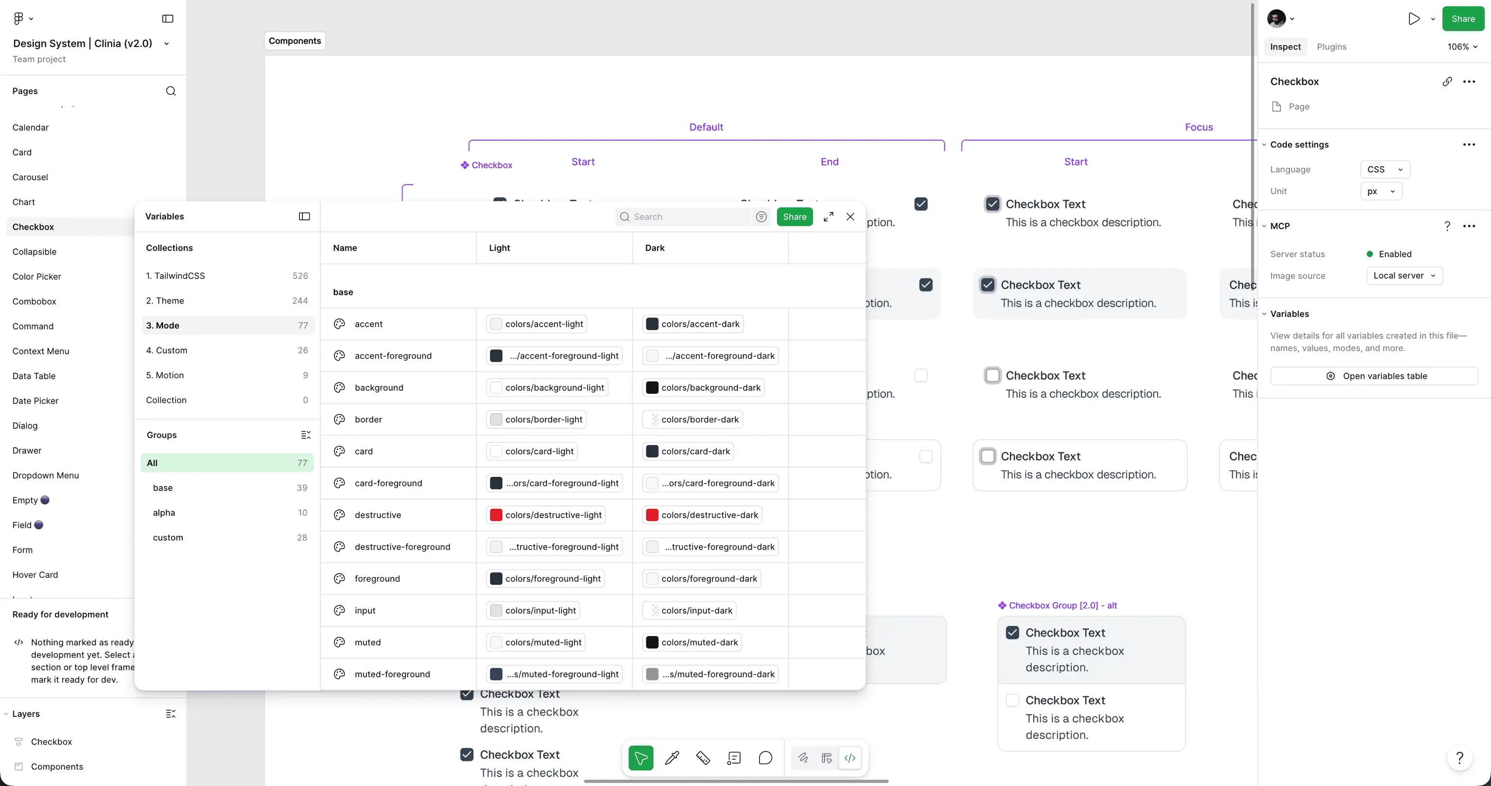Collapse the Layers section chevron
1491x786 pixels.
[6, 714]
